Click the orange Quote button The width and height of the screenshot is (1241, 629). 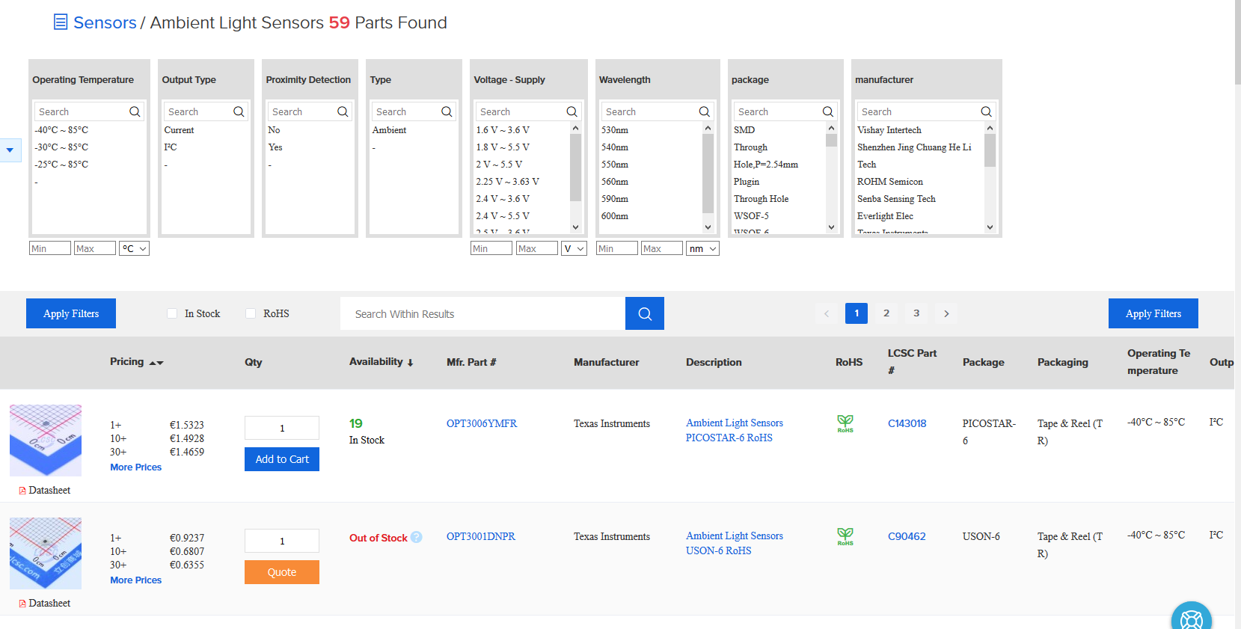tap(282, 572)
